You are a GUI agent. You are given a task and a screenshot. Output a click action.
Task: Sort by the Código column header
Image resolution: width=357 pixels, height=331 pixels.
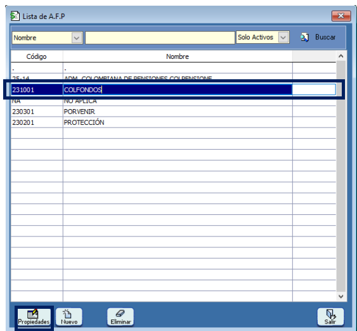[x=36, y=56]
